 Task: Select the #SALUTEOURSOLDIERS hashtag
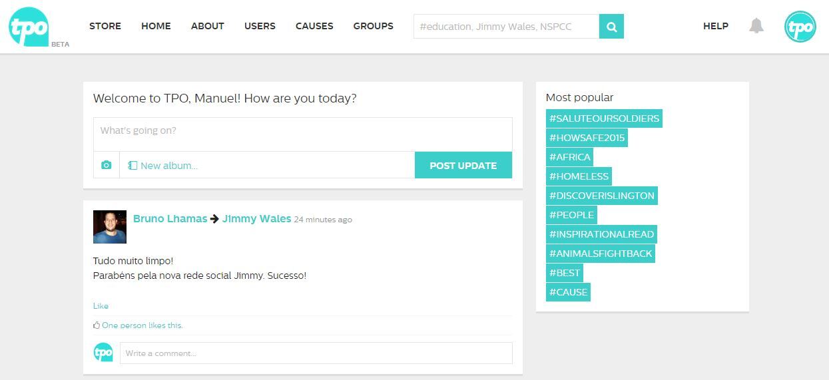coord(604,118)
